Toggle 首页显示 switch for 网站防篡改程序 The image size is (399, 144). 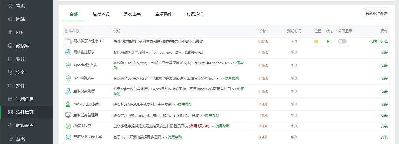point(342,41)
